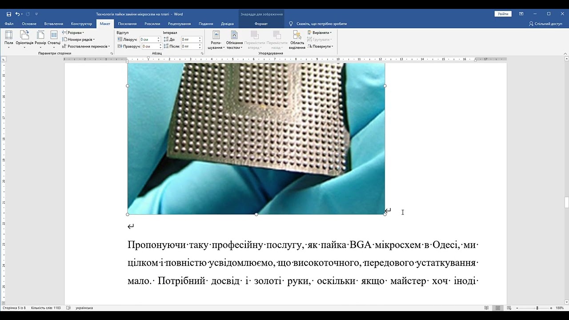
Task: Open the Стовпці columns menu
Action: pos(54,39)
